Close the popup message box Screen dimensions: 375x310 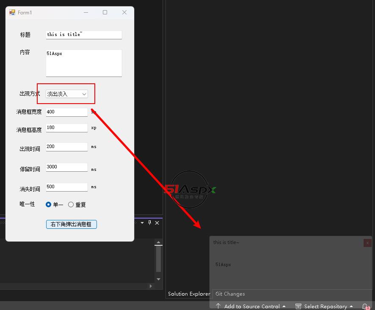coord(367,243)
